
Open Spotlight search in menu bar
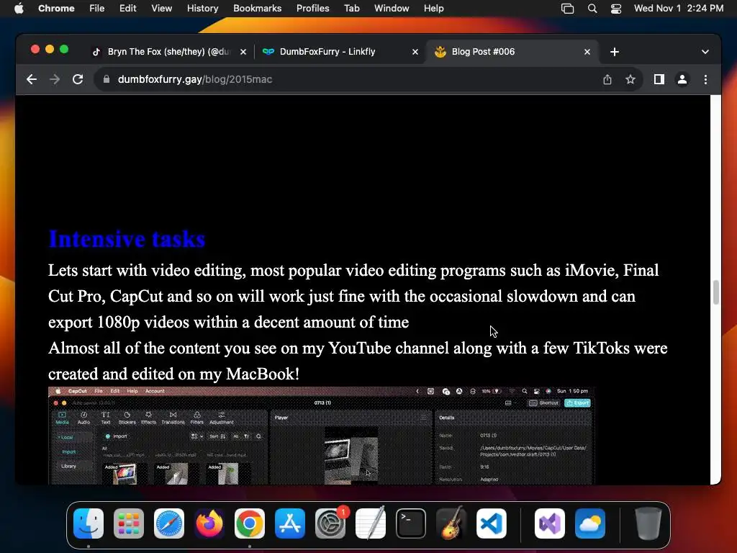tap(592, 9)
